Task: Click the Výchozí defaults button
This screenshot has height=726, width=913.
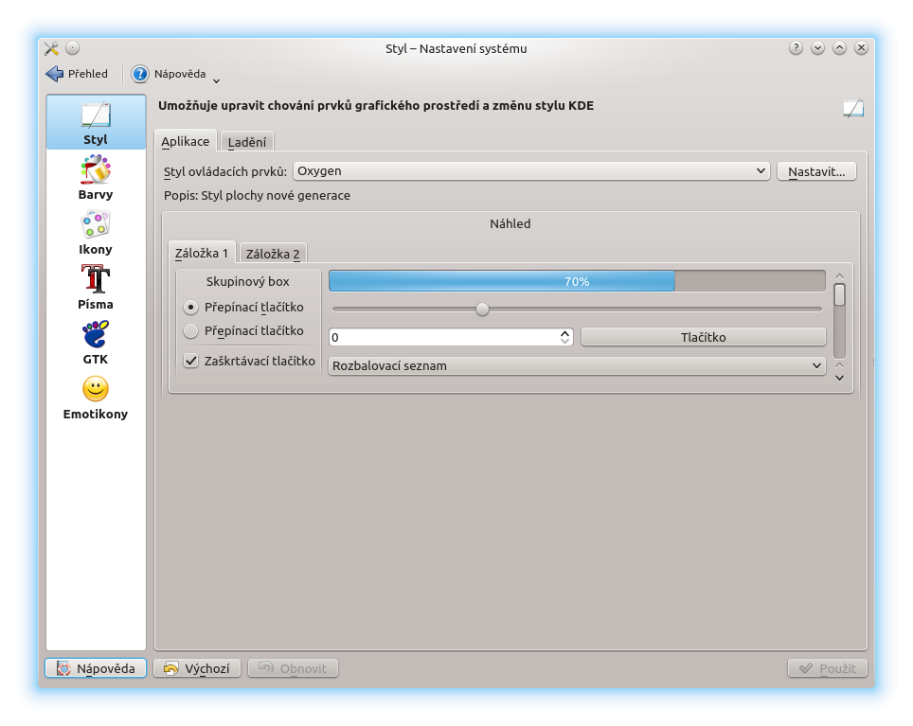Action: 197,668
